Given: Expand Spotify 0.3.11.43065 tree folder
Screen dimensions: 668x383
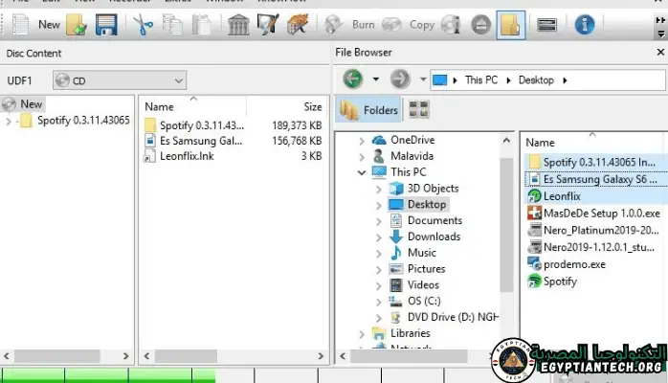Looking at the screenshot, I should click(8, 121).
